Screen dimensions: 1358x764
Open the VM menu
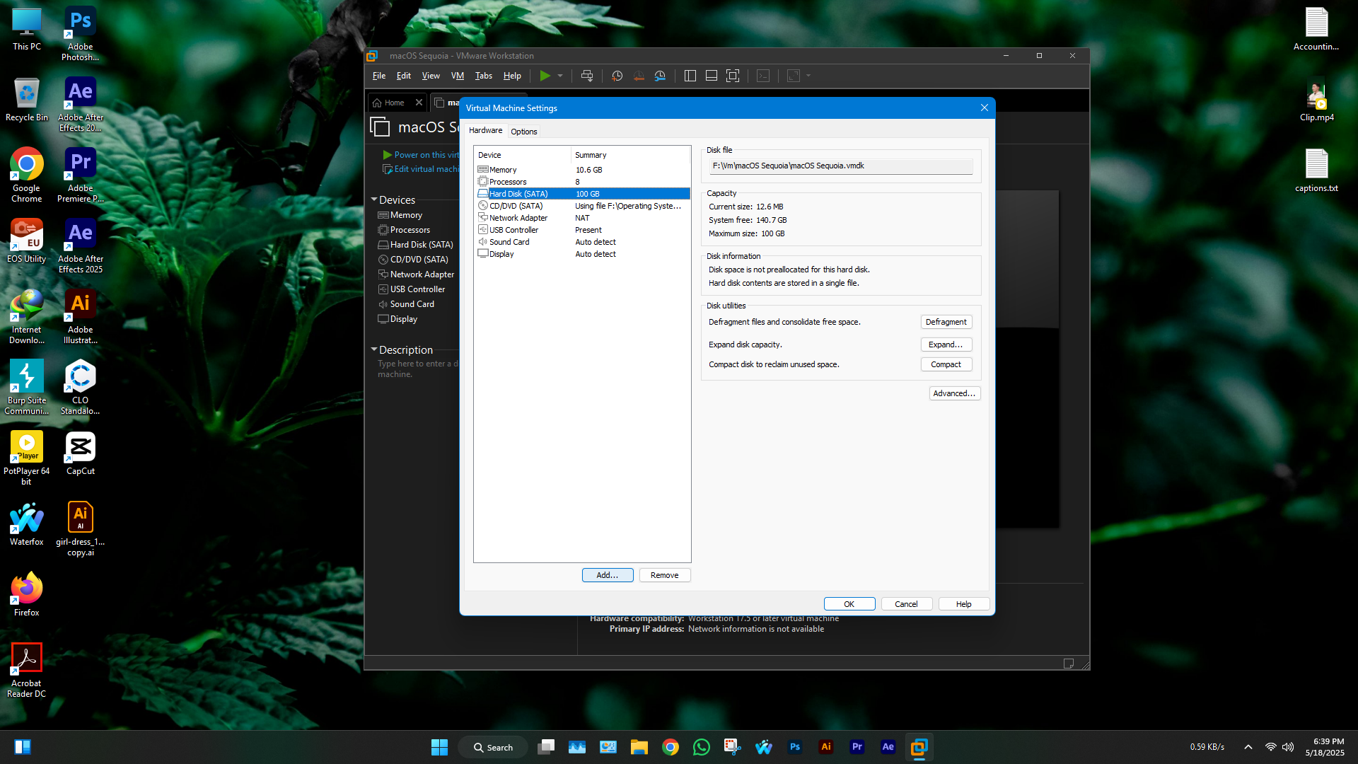pyautogui.click(x=457, y=76)
